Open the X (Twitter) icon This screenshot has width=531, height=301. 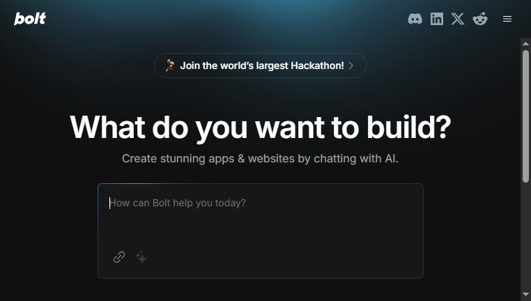coord(458,19)
